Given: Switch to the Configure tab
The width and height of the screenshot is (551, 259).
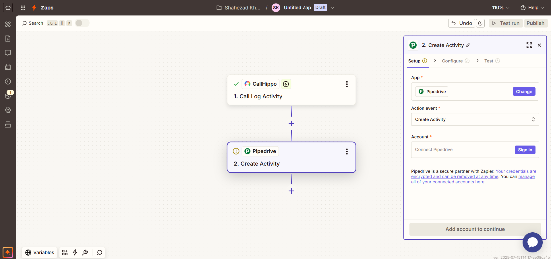Looking at the screenshot, I should [455, 61].
